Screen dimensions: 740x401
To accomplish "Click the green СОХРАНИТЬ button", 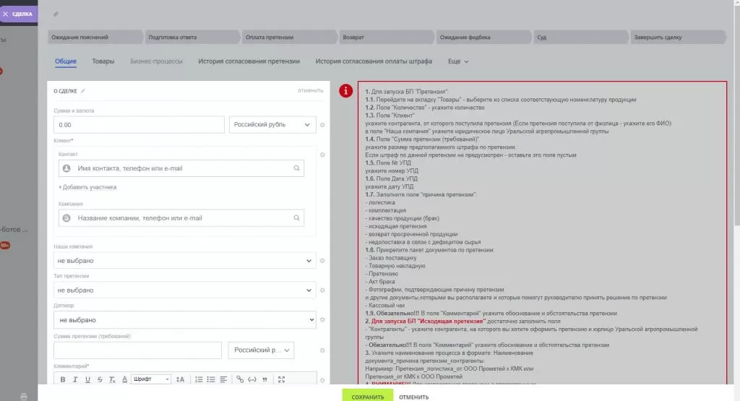I will (x=368, y=397).
